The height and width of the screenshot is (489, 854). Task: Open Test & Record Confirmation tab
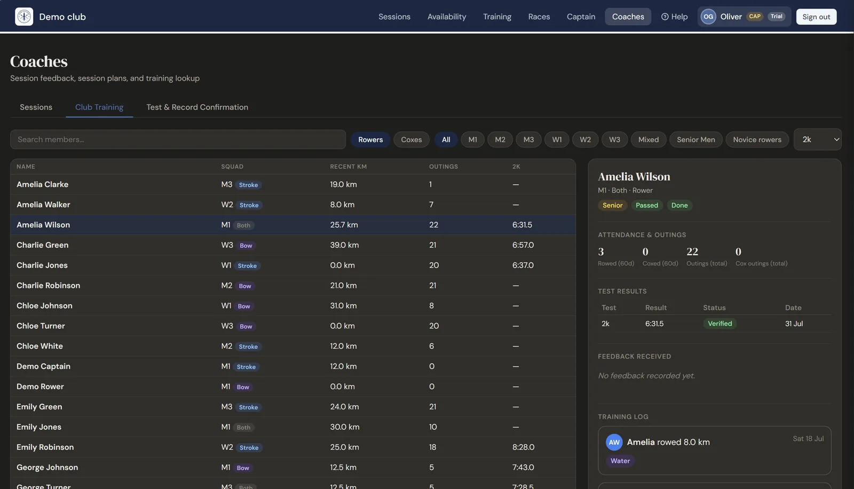pos(197,107)
